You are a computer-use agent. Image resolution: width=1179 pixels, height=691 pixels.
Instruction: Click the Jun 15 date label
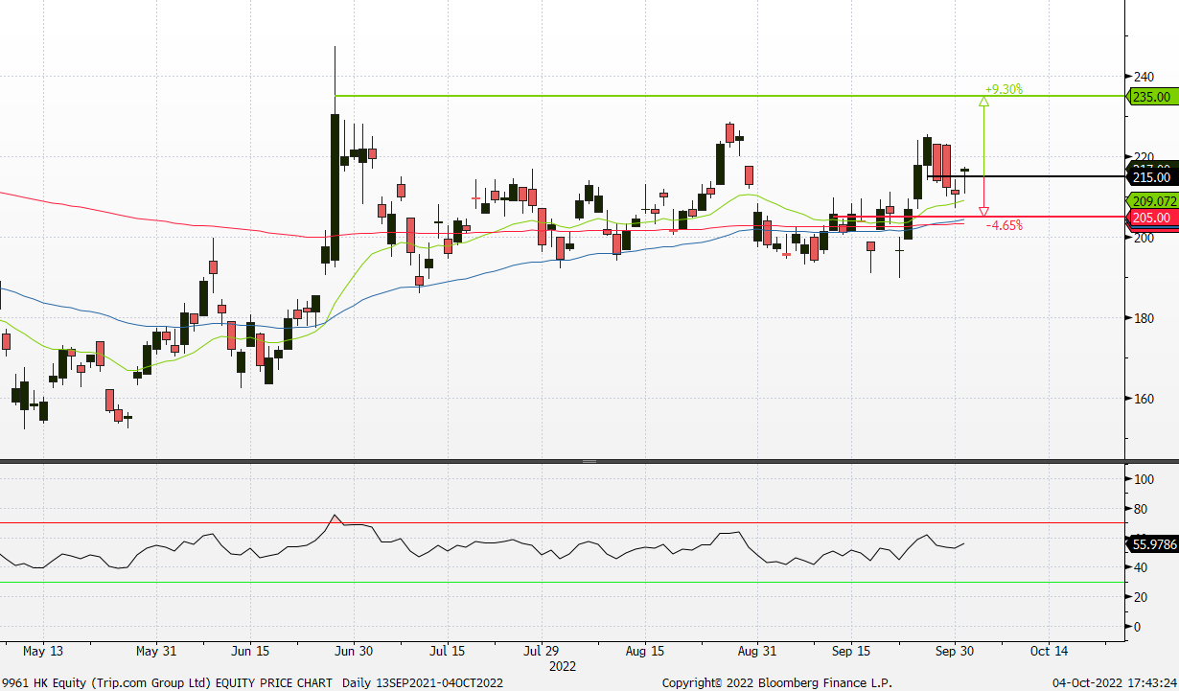pos(249,652)
